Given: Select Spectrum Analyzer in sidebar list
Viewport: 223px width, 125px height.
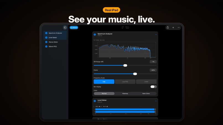Looking at the screenshot, I should 55,33.
